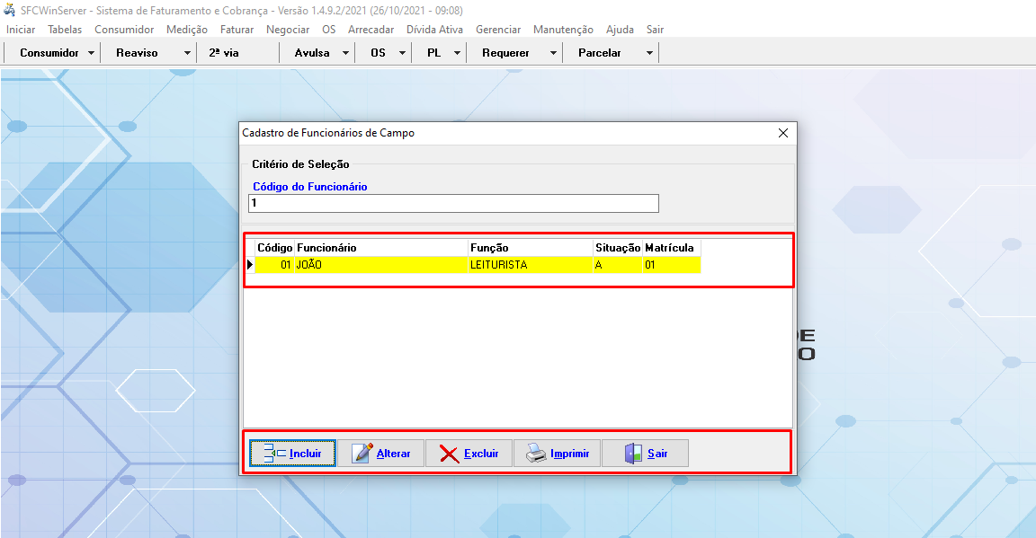This screenshot has height=538, width=1036.
Task: Expand the Requerer dropdown arrow
Action: (x=553, y=53)
